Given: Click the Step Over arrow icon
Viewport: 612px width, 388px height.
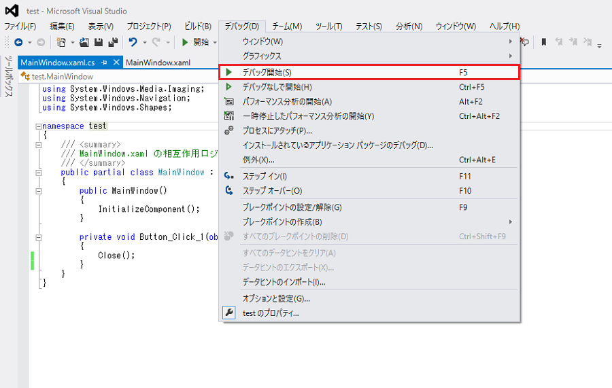Looking at the screenshot, I should pos(229,190).
